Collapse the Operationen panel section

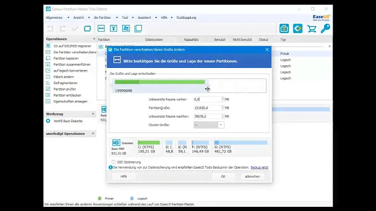click(x=93, y=39)
